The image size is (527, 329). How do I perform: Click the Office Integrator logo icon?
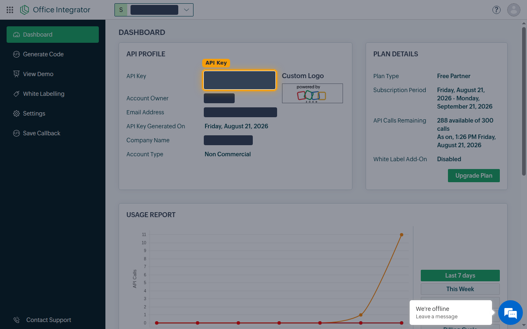point(25,10)
